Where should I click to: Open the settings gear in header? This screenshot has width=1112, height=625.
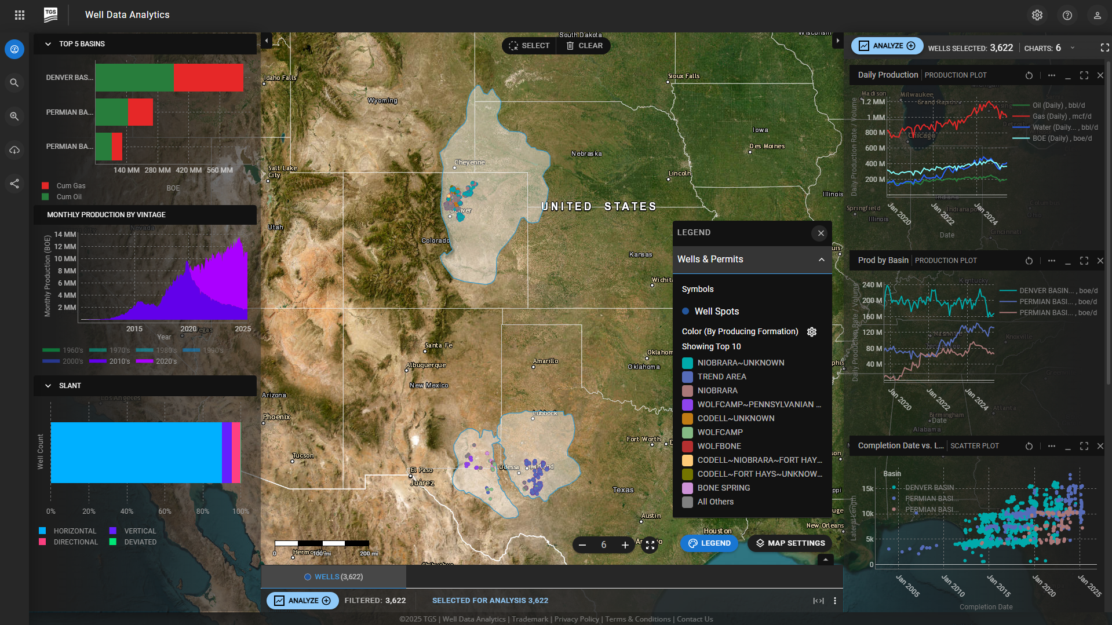1037,15
